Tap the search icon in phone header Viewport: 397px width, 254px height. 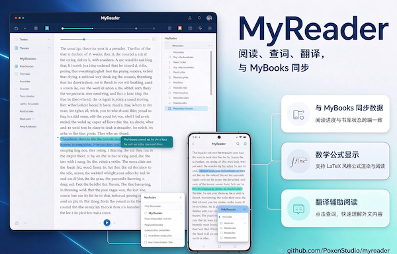coord(238,144)
